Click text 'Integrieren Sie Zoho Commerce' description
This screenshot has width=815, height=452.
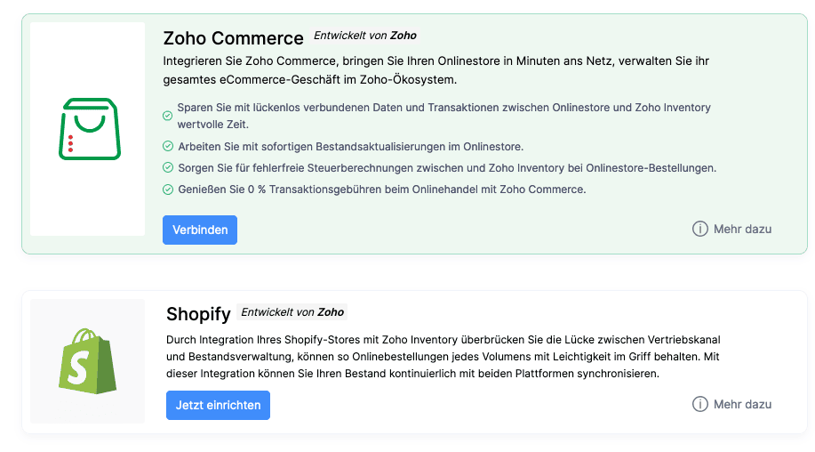[436, 70]
